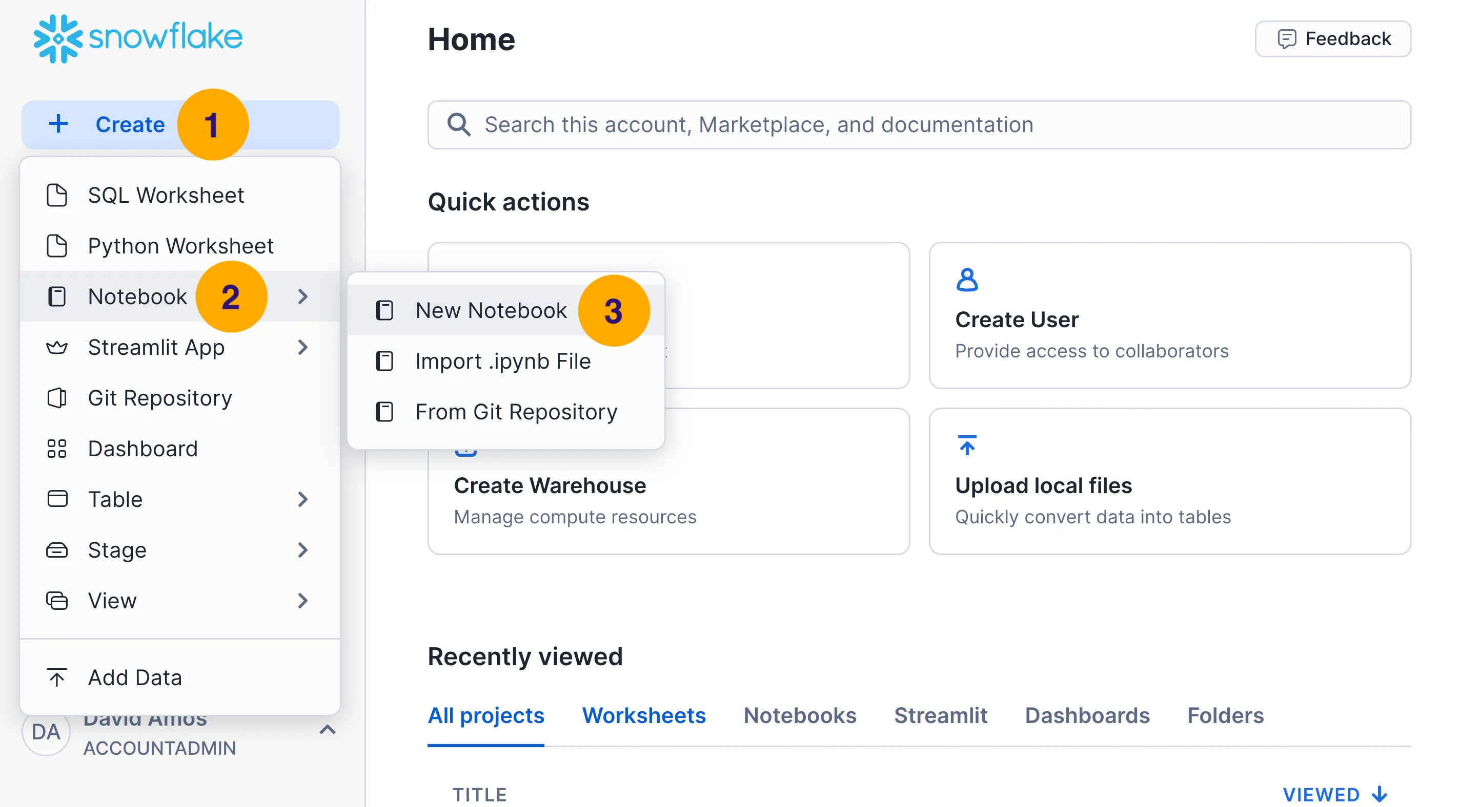Open the Create User quick action card

tap(1169, 315)
